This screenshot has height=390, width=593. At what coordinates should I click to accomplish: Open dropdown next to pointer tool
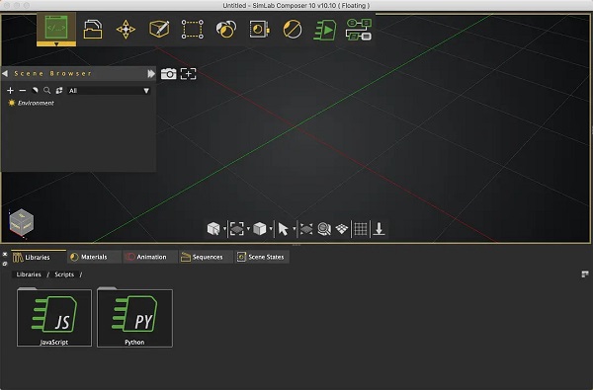coord(295,229)
